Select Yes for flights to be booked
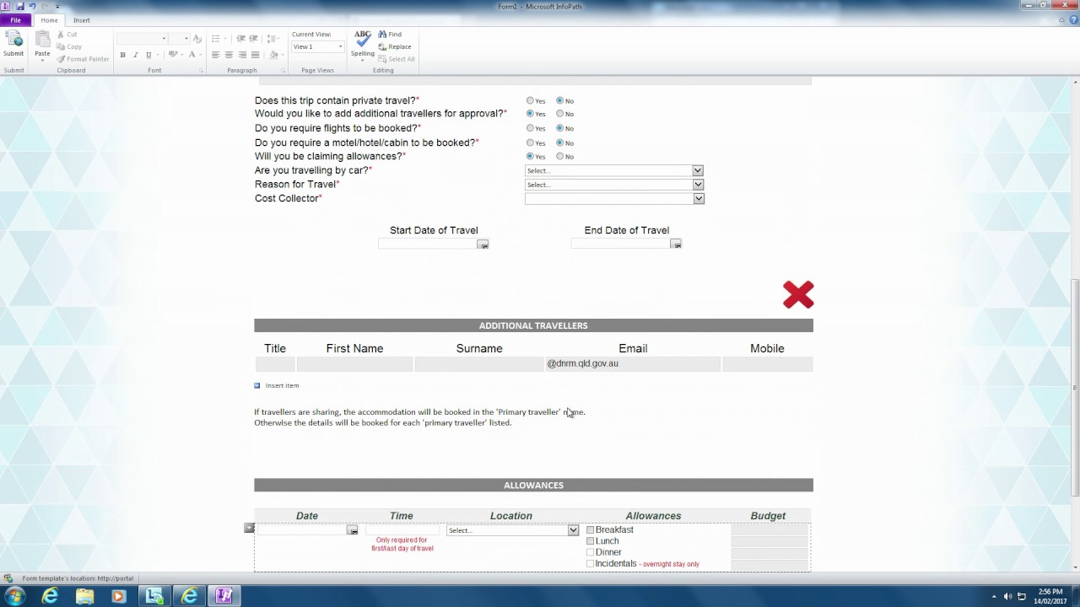This screenshot has width=1080, height=607. (x=530, y=128)
